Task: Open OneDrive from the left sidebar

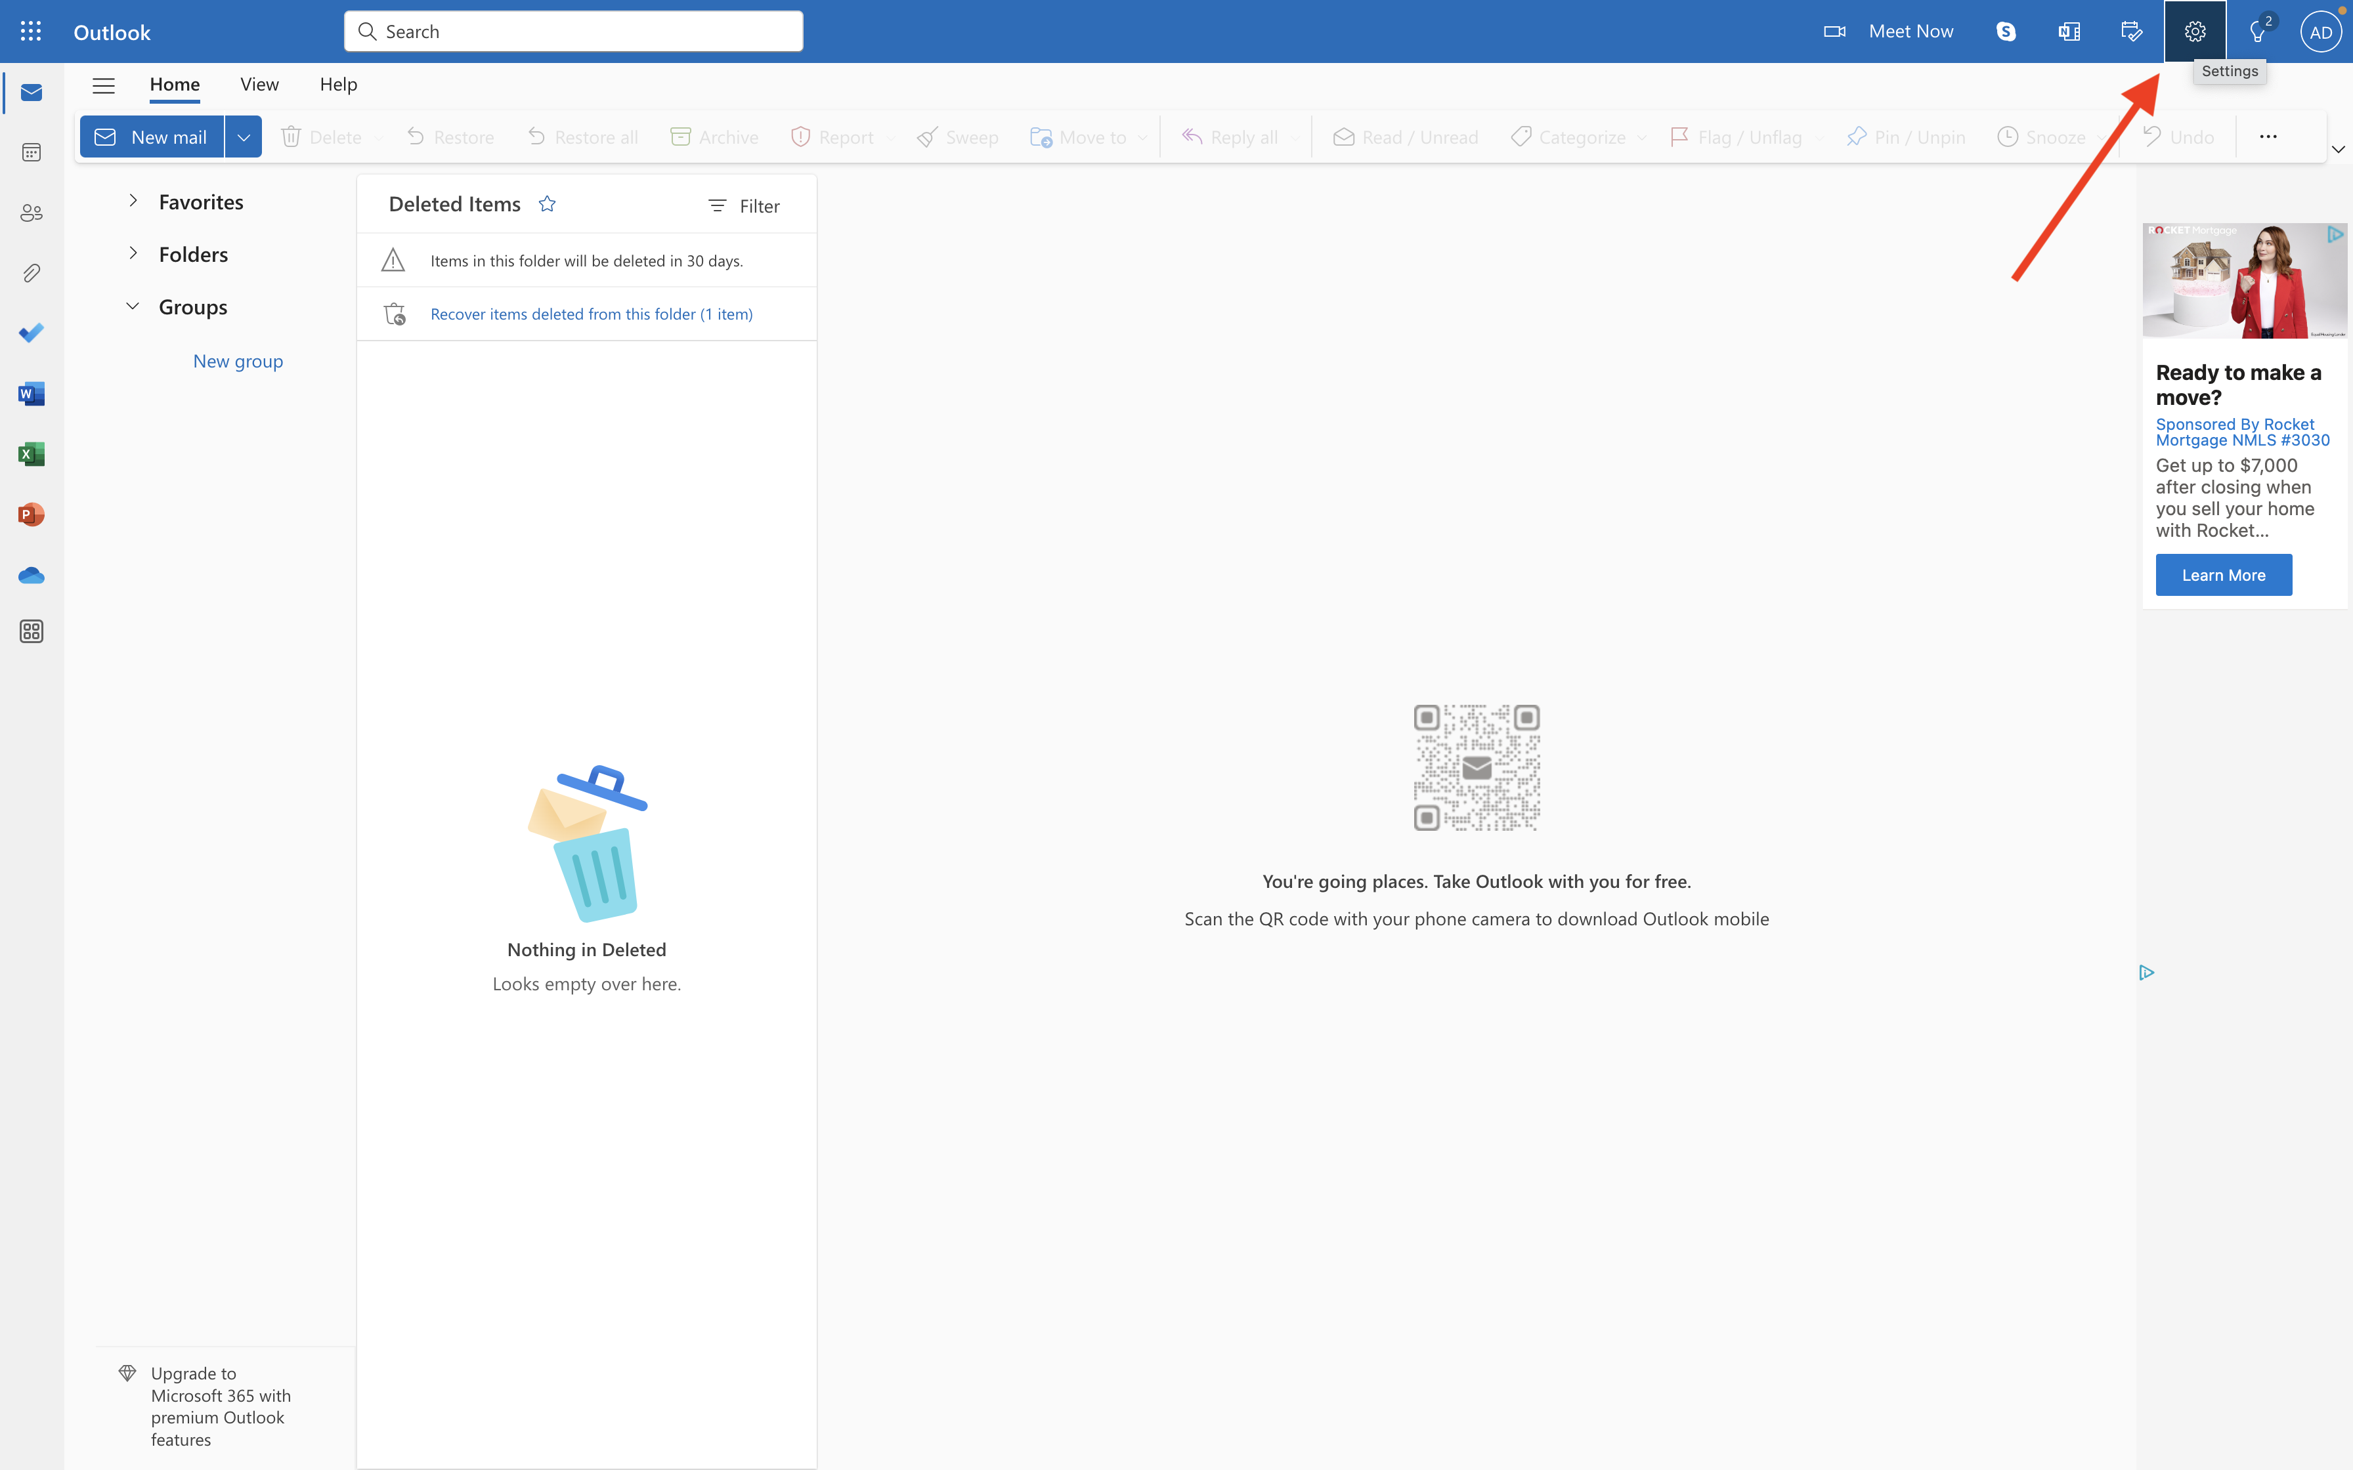Action: (31, 576)
